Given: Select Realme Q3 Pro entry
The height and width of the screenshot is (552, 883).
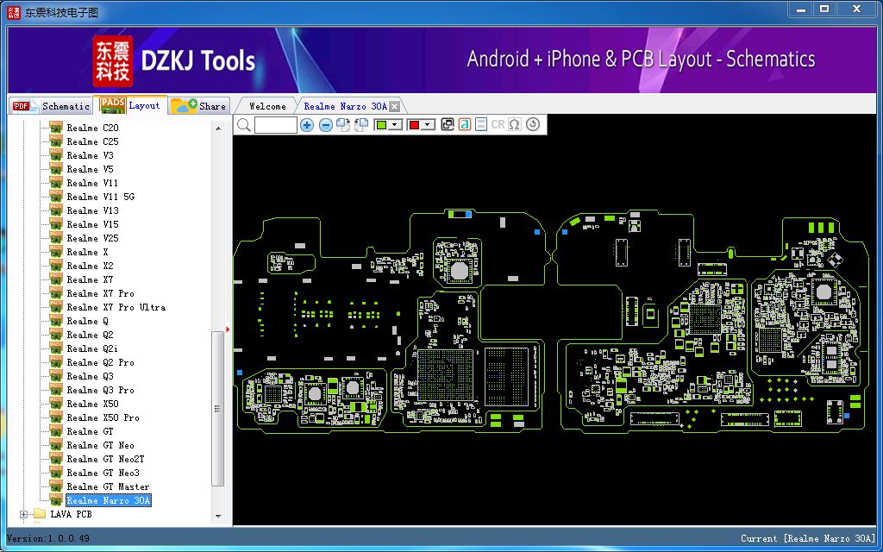Looking at the screenshot, I should [100, 391].
